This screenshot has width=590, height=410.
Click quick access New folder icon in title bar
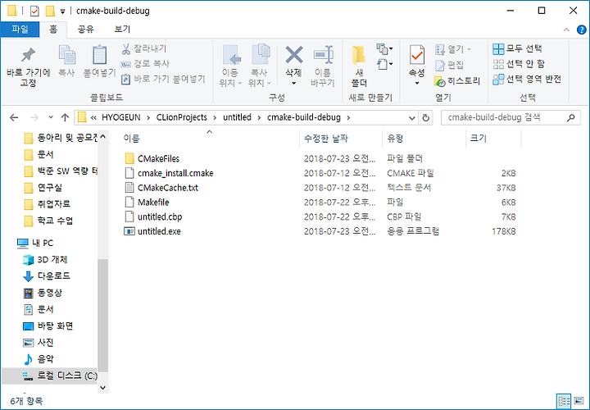point(50,11)
